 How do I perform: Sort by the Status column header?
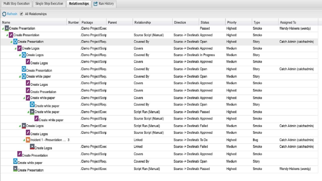coord(205,22)
